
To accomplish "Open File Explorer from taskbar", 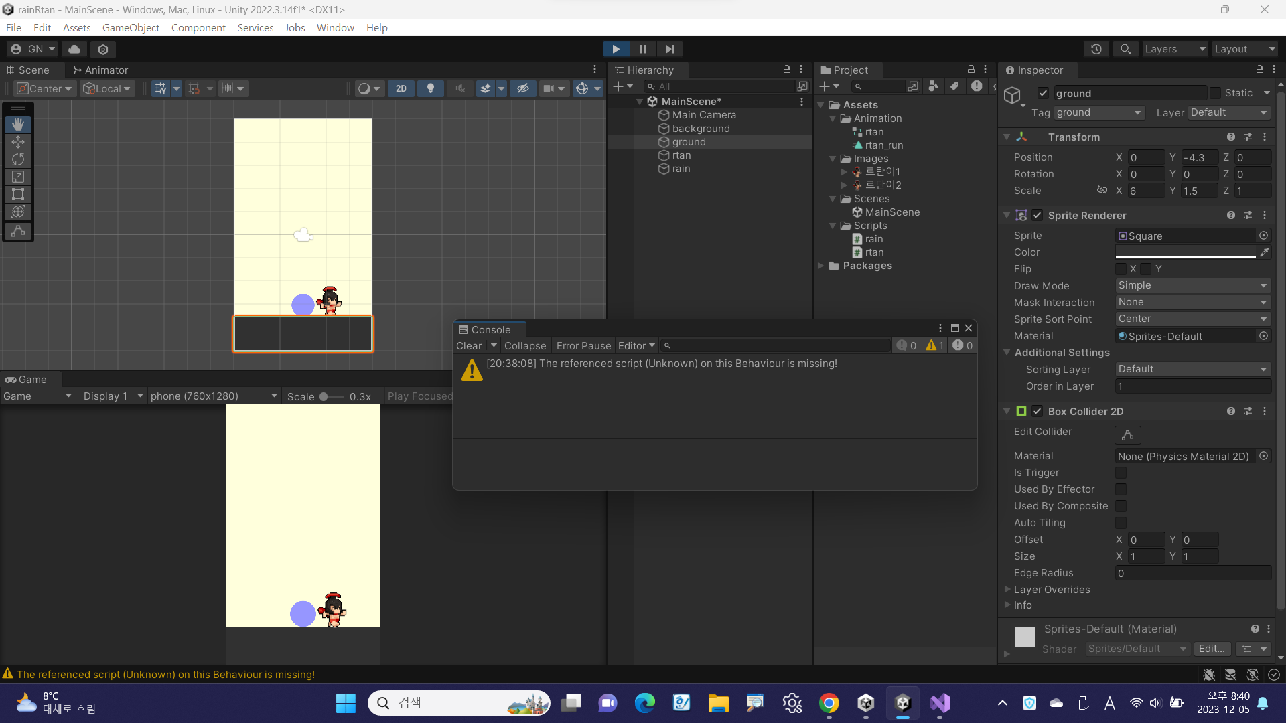I will pos(719,703).
